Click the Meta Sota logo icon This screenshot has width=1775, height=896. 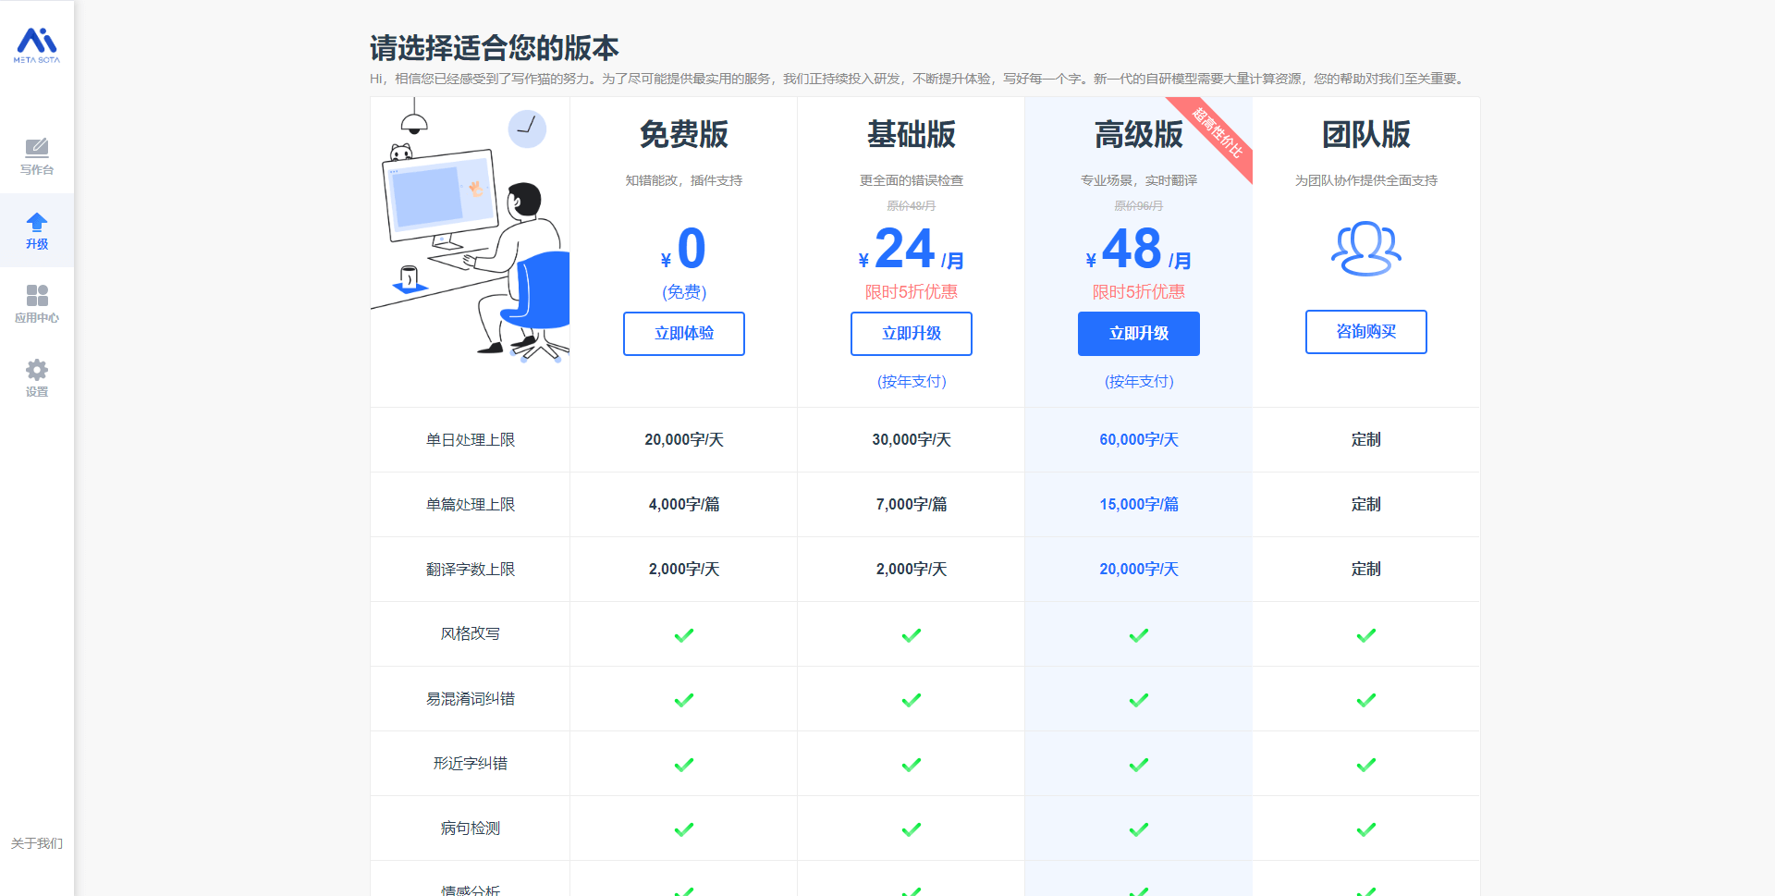coord(37,45)
